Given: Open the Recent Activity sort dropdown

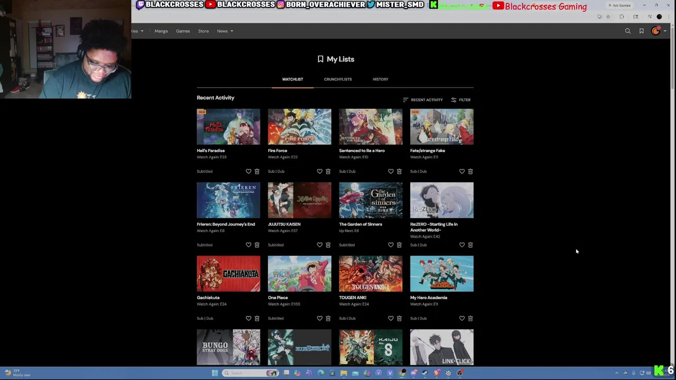Looking at the screenshot, I should [422, 100].
